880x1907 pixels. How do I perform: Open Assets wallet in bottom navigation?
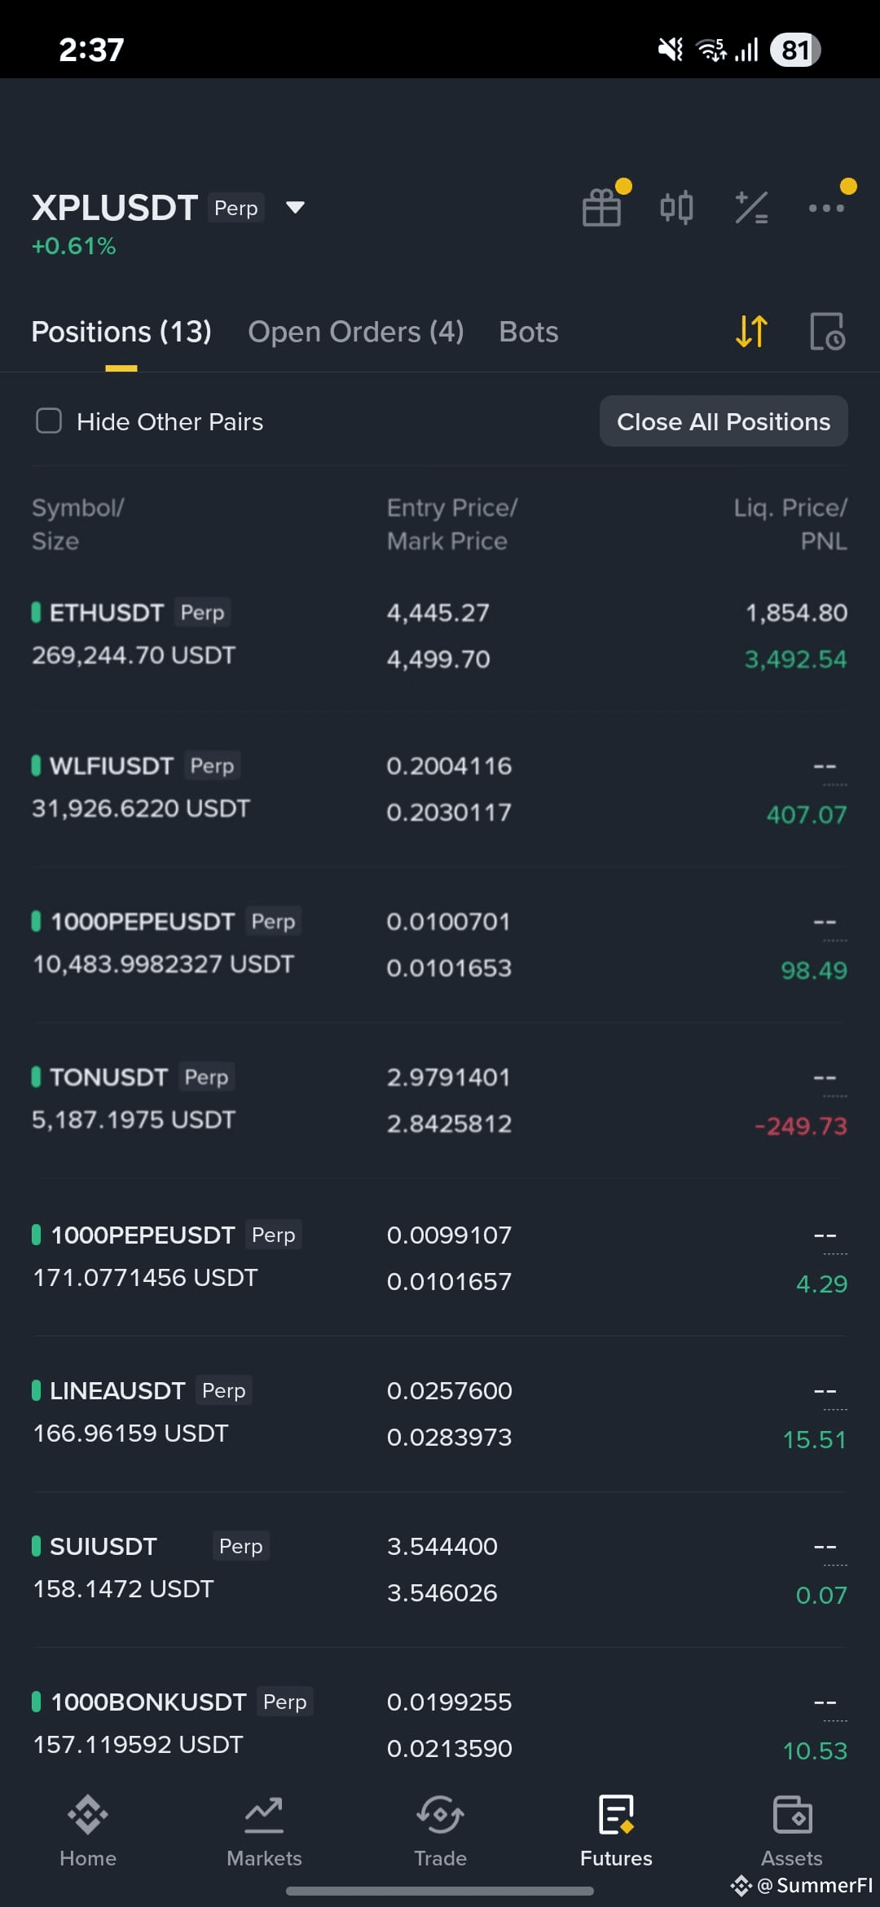pos(792,1832)
